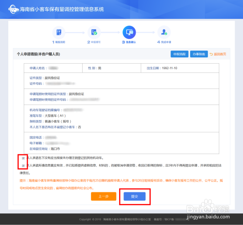Click the 机动车驾驶证档案编号 row
Viewport: 243px width, 225px height.
point(56,110)
